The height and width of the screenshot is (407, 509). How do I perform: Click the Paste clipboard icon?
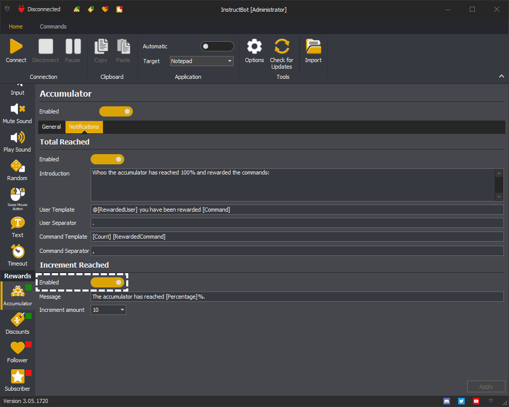123,46
